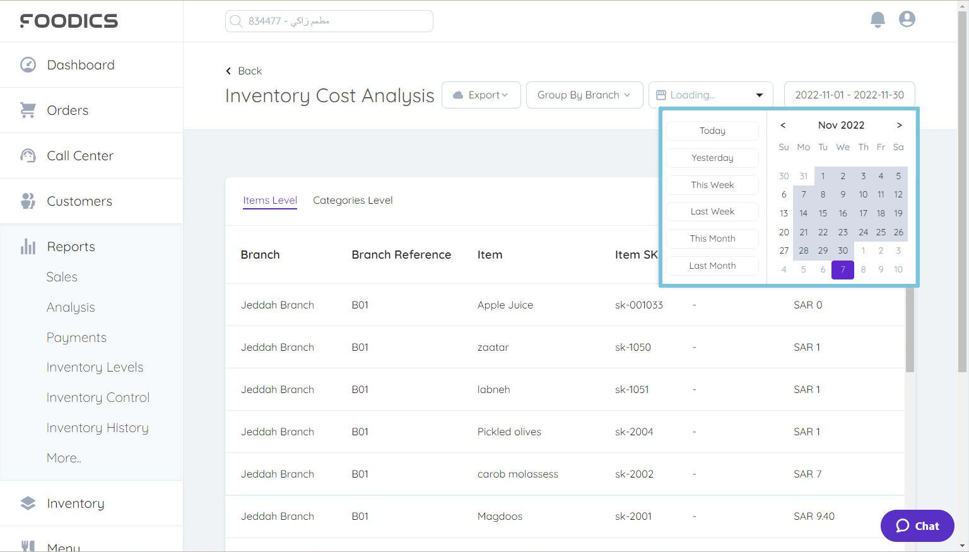Go to previous month in calendar
Image resolution: width=969 pixels, height=552 pixels.
tap(783, 125)
